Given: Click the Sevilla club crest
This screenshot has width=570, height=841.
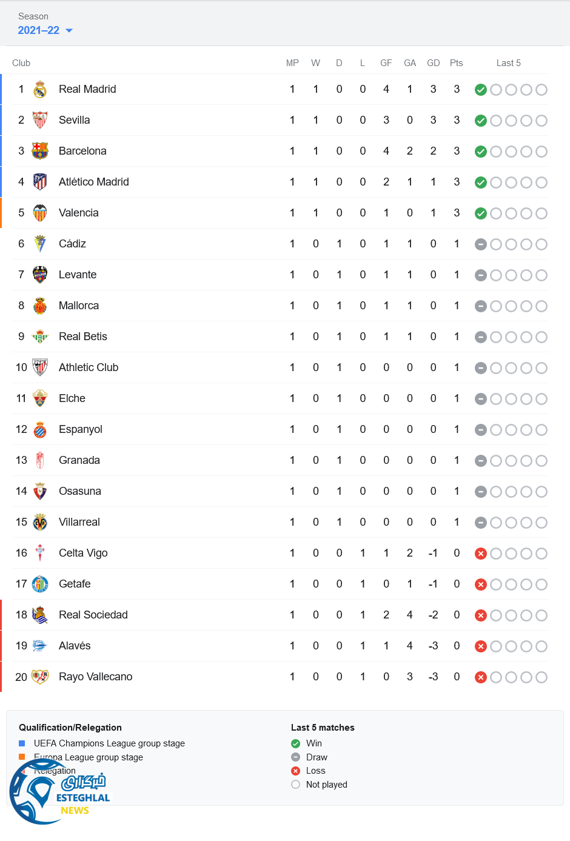Looking at the screenshot, I should coord(40,120).
